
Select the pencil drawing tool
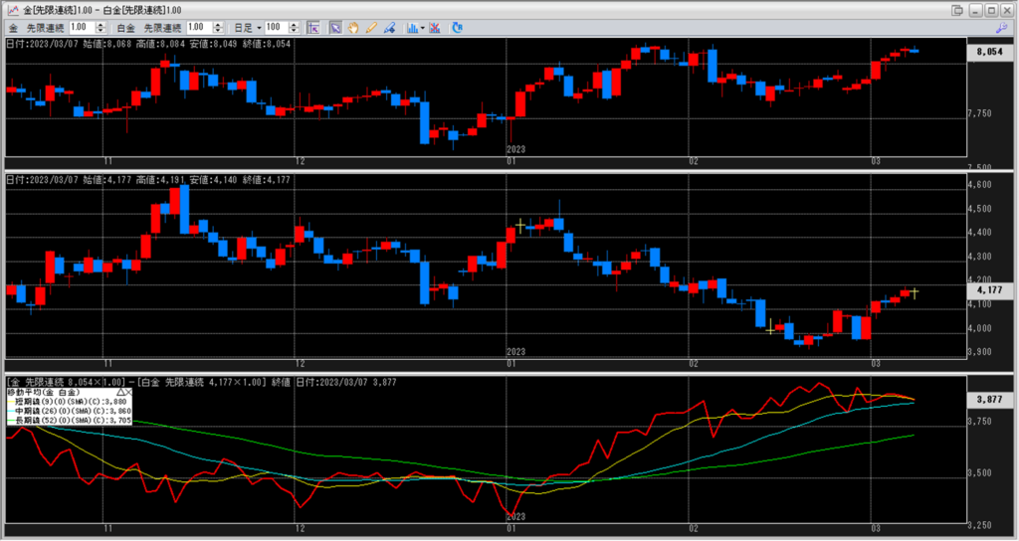coord(370,27)
